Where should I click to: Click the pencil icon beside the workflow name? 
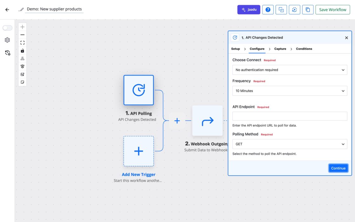(x=22, y=9)
